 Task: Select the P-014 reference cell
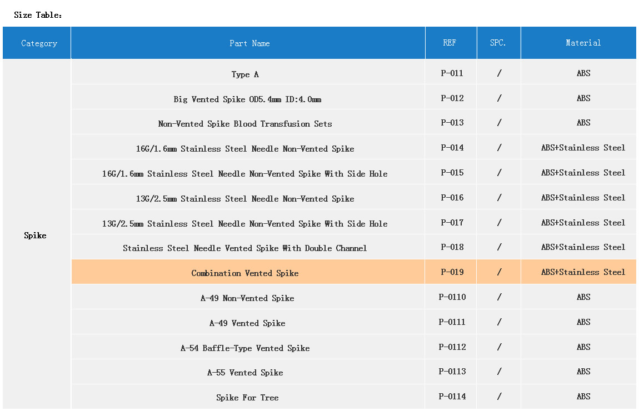point(452,148)
